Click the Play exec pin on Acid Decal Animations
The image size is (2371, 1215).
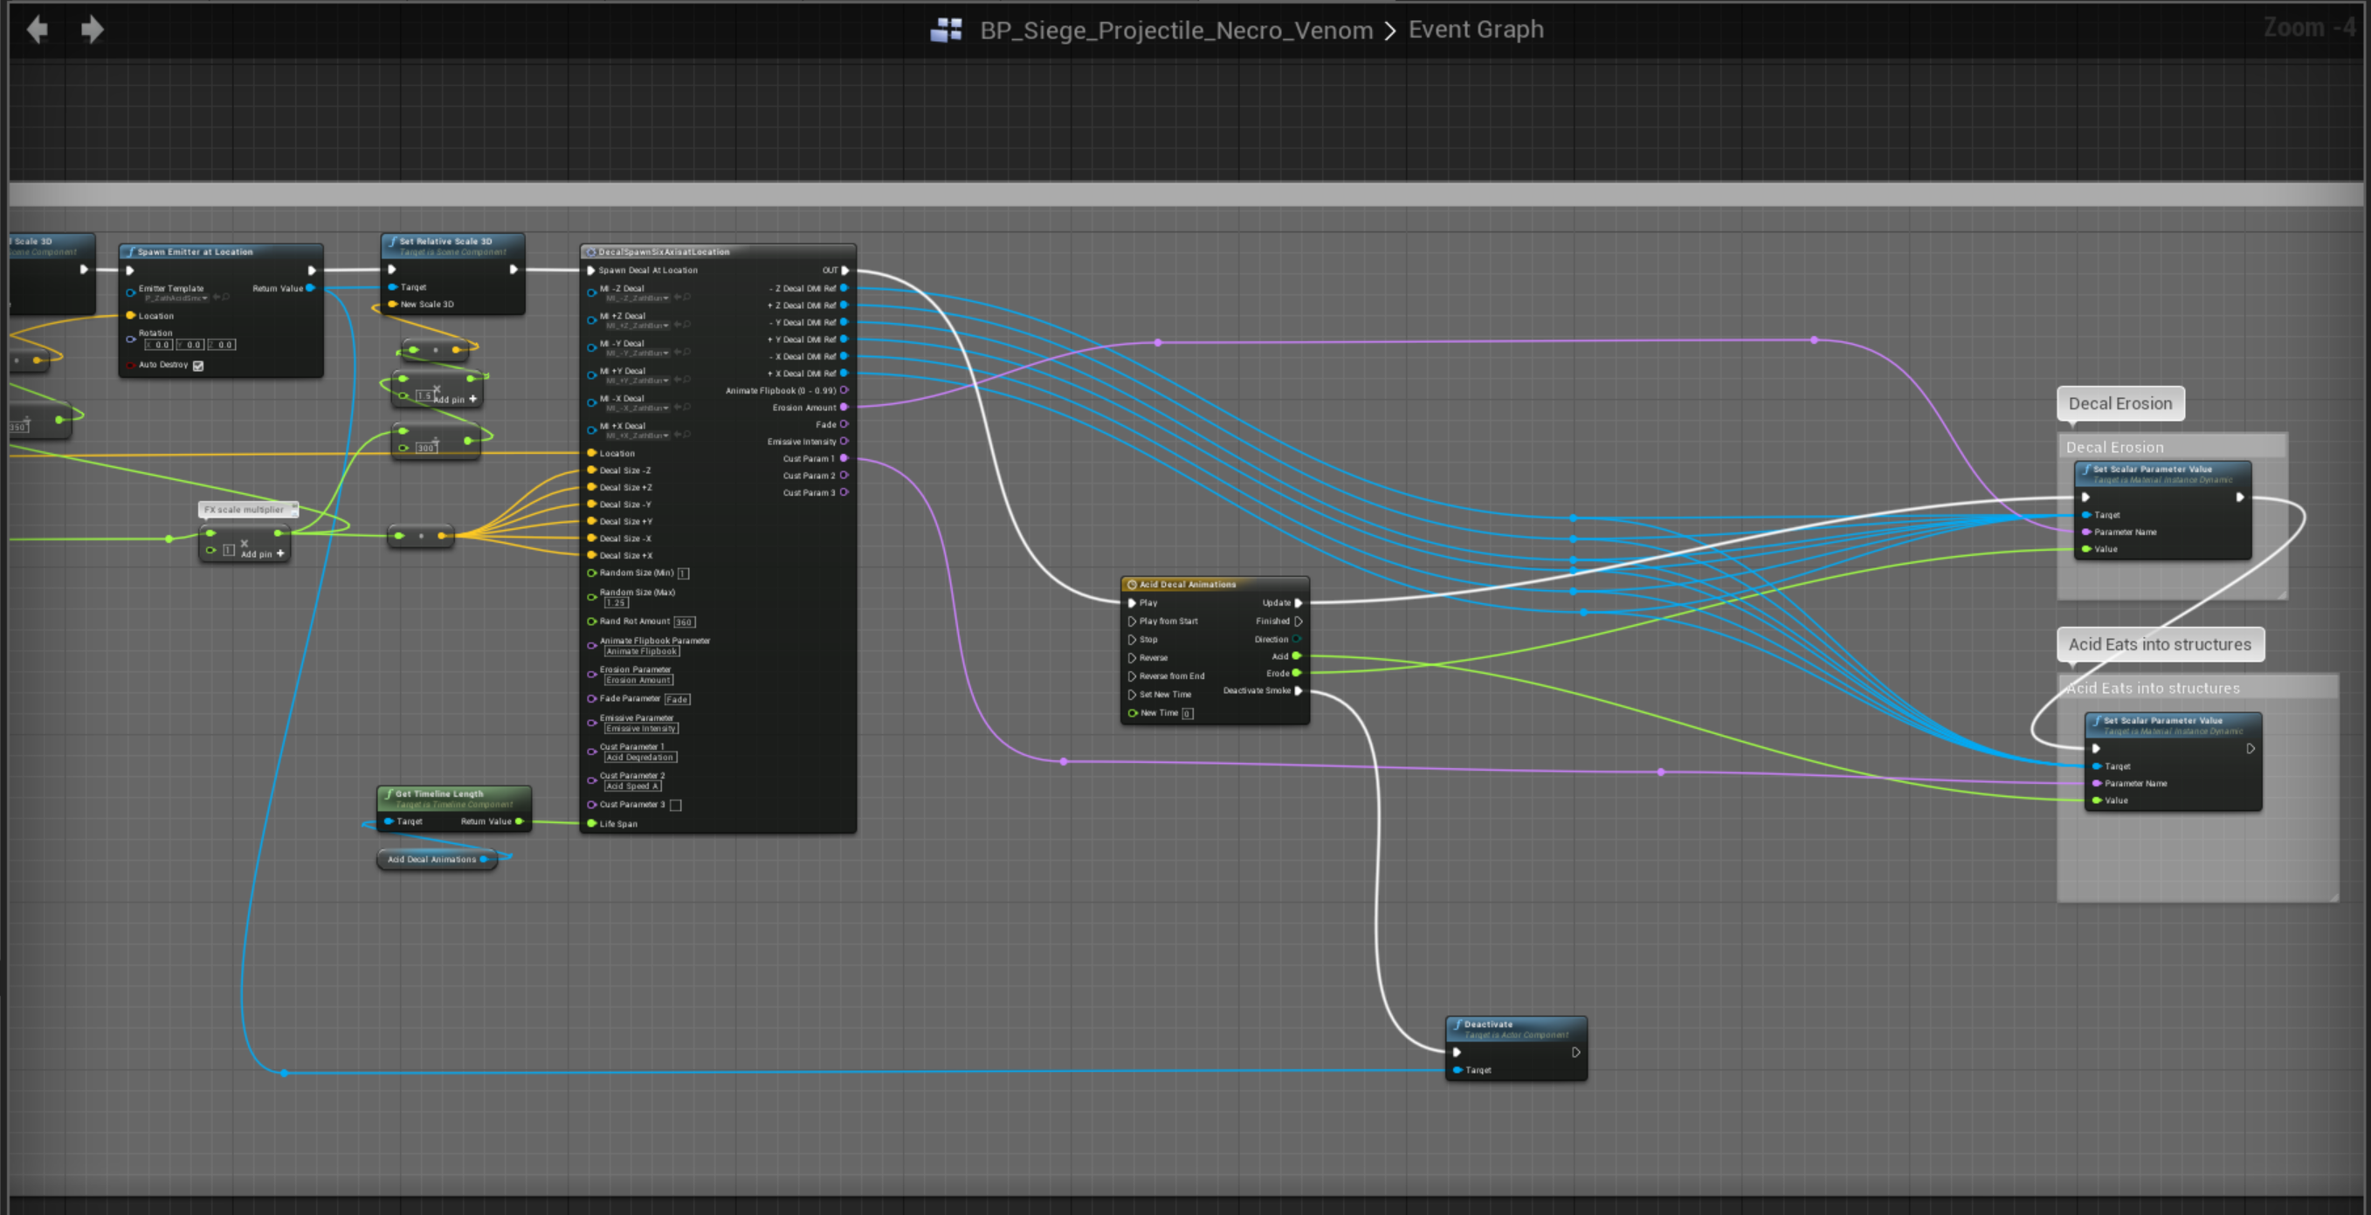(1132, 603)
